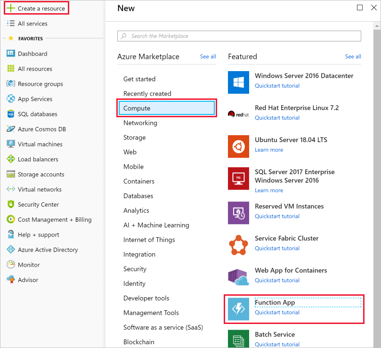The height and width of the screenshot is (348, 381).
Task: Open Red Hat Enterprise Linux Quickstart tutorial
Action: coord(277,118)
